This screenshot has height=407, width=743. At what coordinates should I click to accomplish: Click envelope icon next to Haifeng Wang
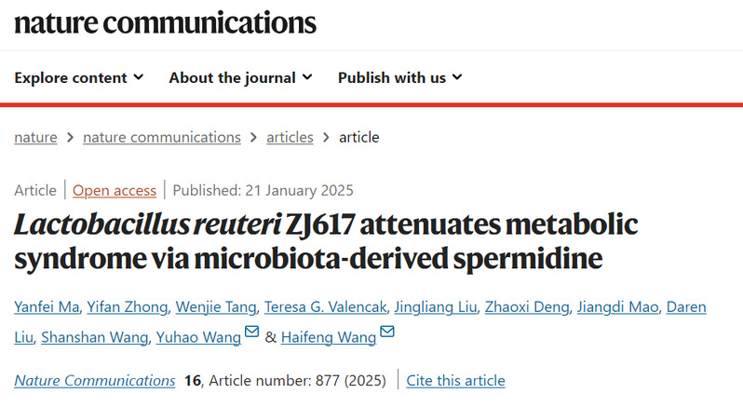[x=387, y=333]
